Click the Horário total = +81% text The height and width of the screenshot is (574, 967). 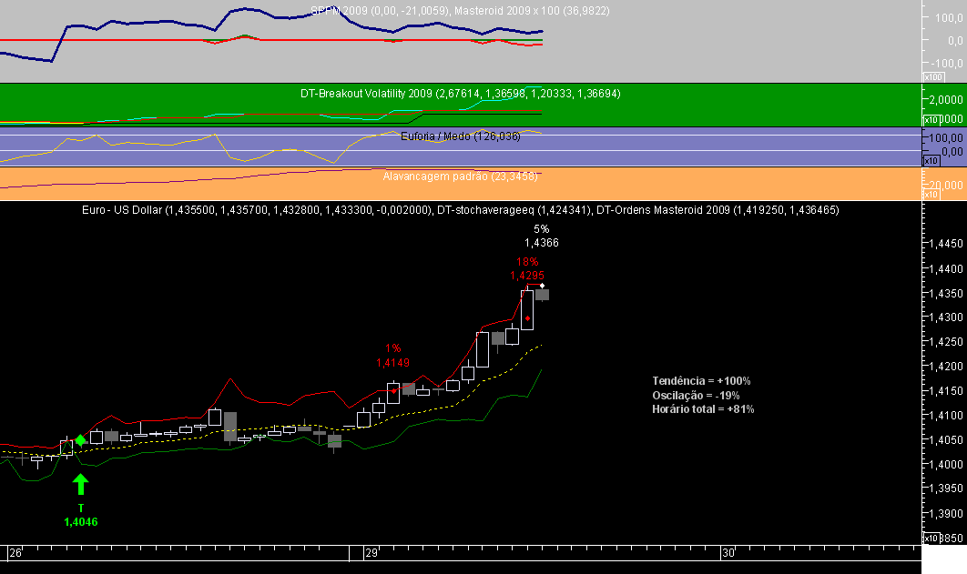pyautogui.click(x=703, y=409)
